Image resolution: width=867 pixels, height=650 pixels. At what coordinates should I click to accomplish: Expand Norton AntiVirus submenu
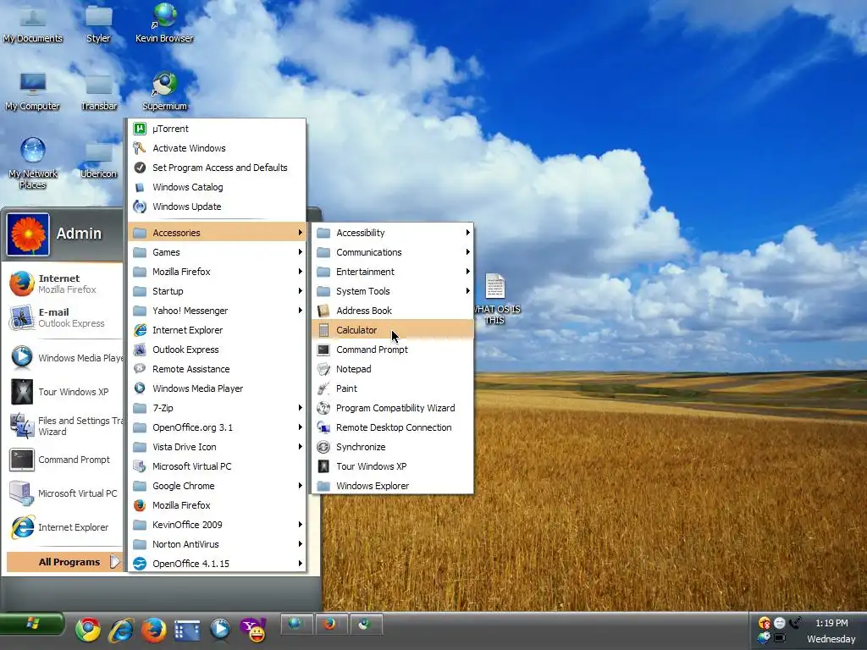(x=218, y=544)
